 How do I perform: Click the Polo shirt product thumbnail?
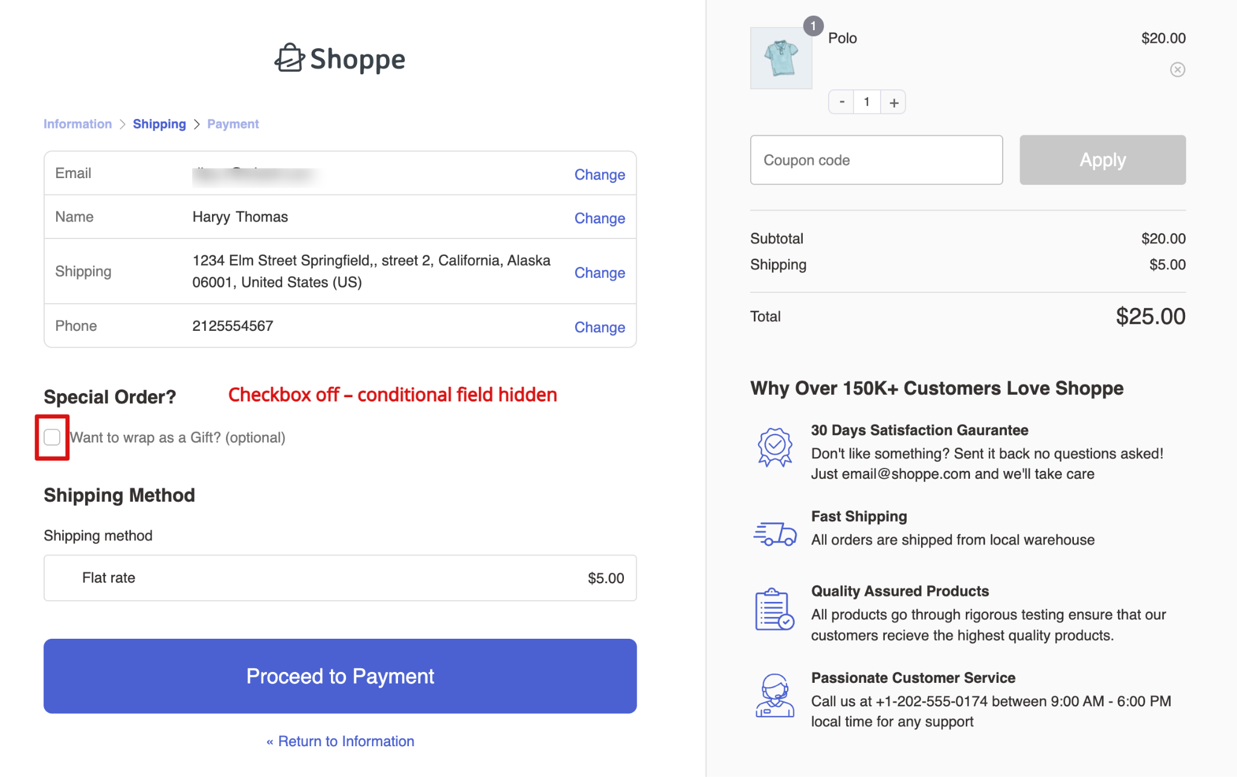click(781, 58)
